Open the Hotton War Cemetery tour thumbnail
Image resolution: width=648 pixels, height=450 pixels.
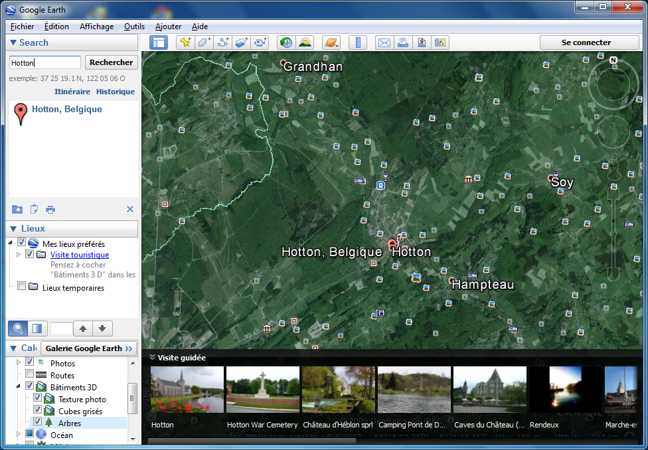pyautogui.click(x=263, y=389)
